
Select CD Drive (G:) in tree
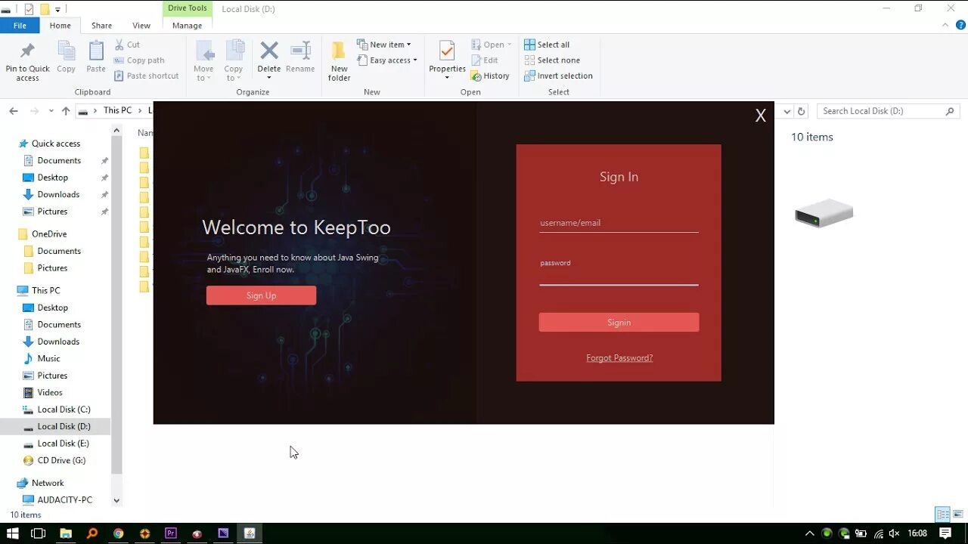pyautogui.click(x=61, y=460)
